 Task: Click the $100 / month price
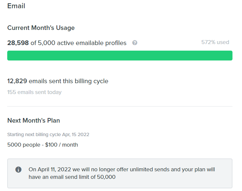[x=61, y=145]
